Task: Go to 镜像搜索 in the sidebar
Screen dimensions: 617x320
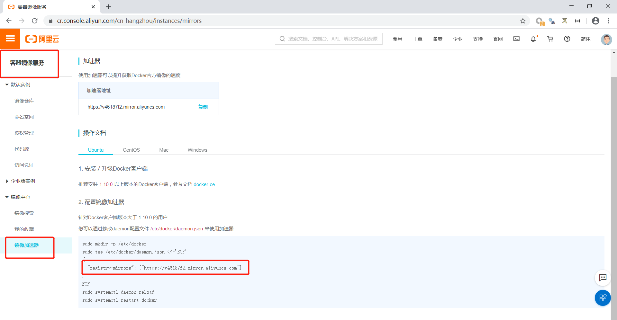Action: [x=24, y=213]
